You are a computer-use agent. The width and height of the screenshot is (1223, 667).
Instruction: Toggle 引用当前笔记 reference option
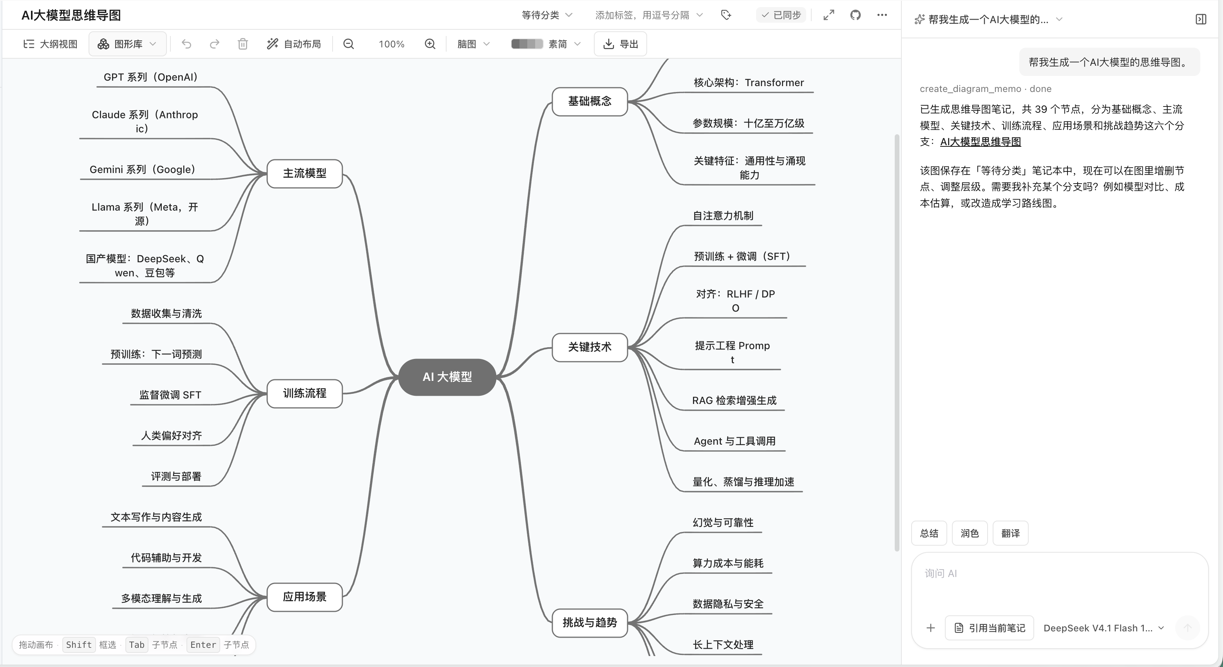pyautogui.click(x=990, y=628)
